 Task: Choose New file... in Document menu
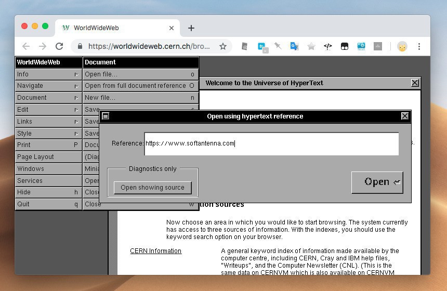141,98
